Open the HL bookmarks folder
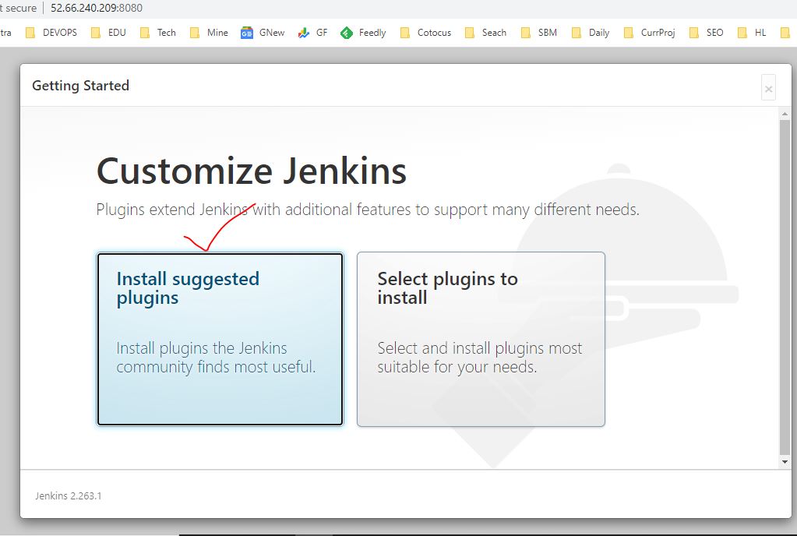Viewport: 797px width, 536px height. tap(752, 33)
